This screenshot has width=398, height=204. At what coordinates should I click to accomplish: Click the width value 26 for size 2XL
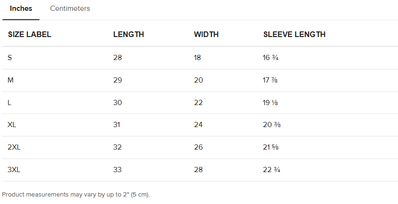click(198, 147)
